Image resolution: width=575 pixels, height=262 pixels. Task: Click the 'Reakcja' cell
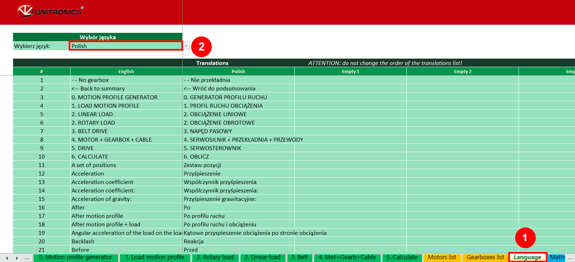coord(238,241)
